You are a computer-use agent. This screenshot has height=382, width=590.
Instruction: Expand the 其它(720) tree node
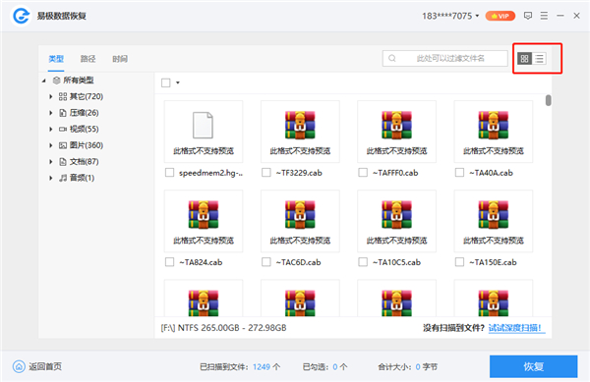51,96
